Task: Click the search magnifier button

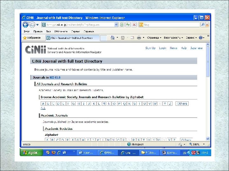Action: pos(203,25)
